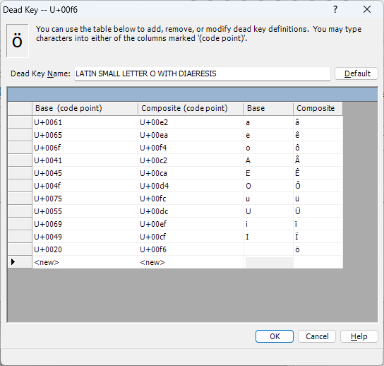The height and width of the screenshot is (366, 384).
Task: Click the row pointer arrow beside <new>
Action: 13,262
